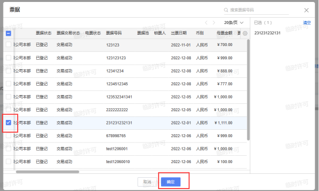Click the 母票金额 column header
This screenshot has width=319, height=191.
click(224, 33)
